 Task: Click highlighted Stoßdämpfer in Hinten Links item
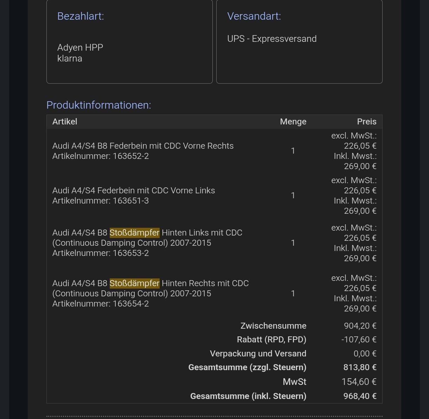(x=134, y=233)
